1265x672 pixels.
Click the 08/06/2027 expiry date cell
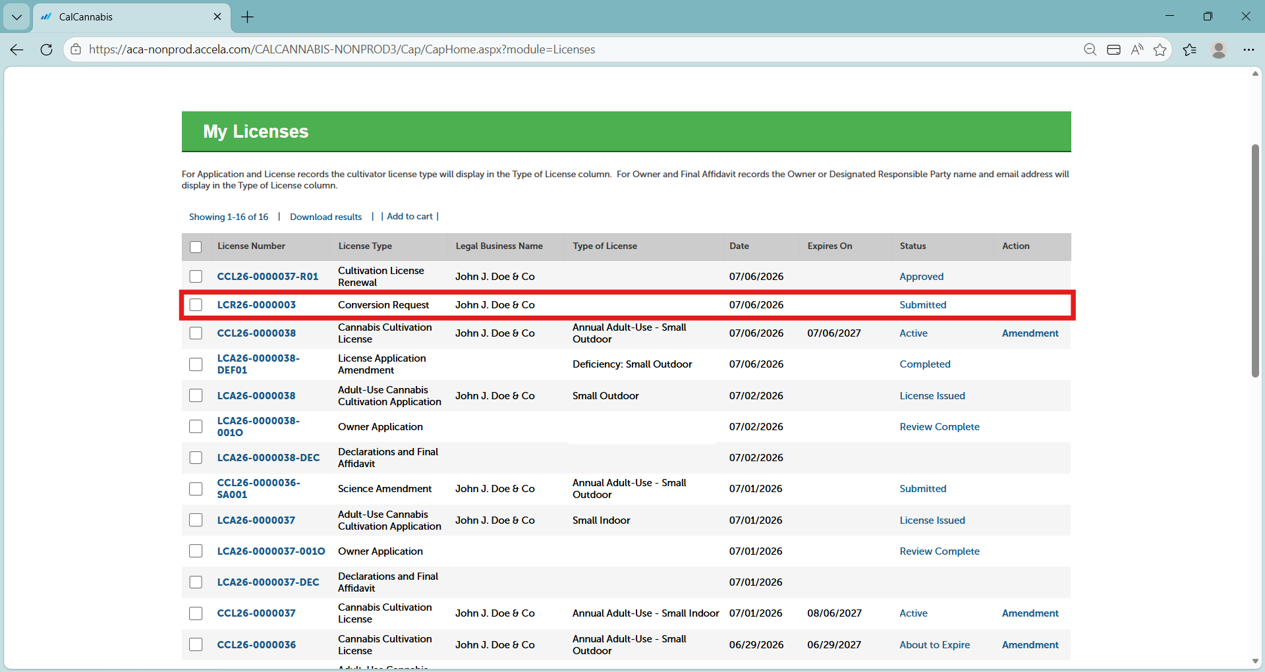point(834,613)
